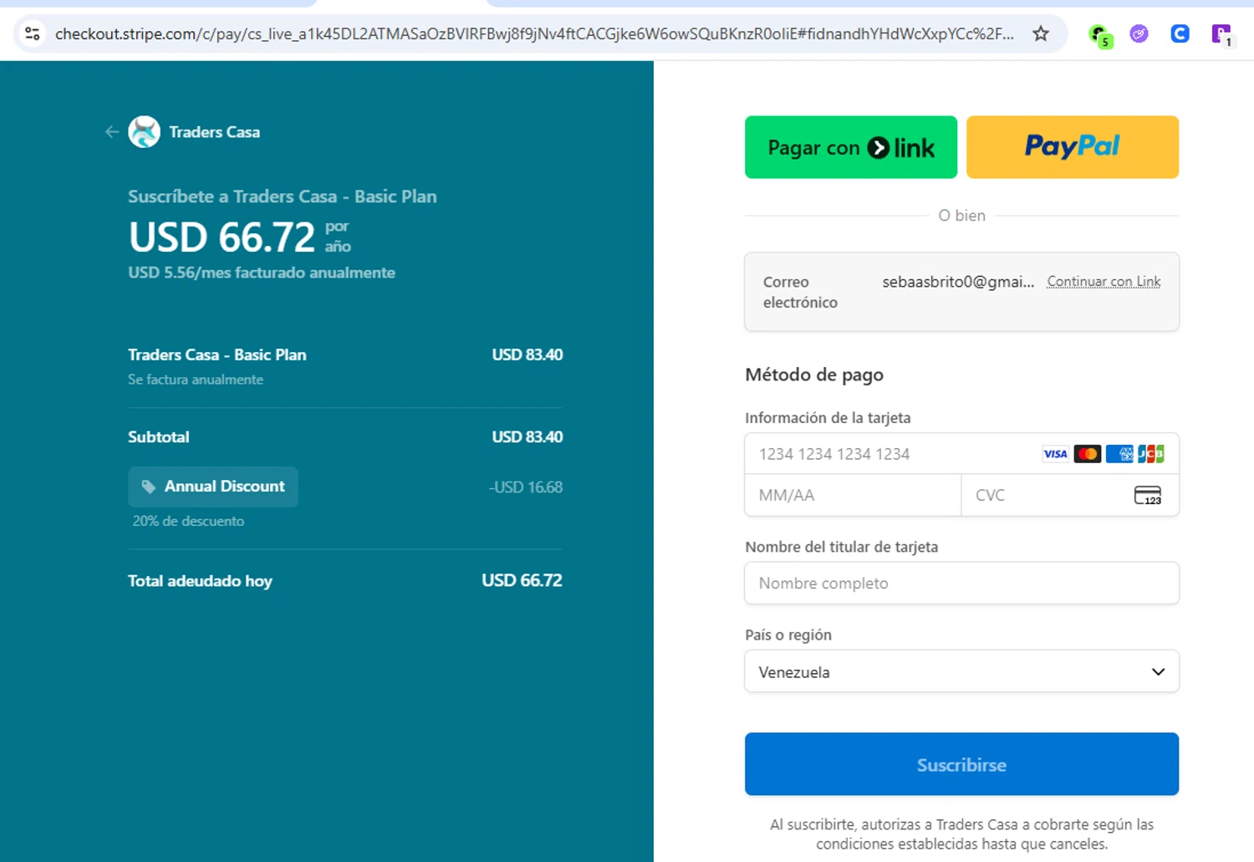Focus the MM/AA expiry field
The width and height of the screenshot is (1254, 862).
tap(853, 495)
